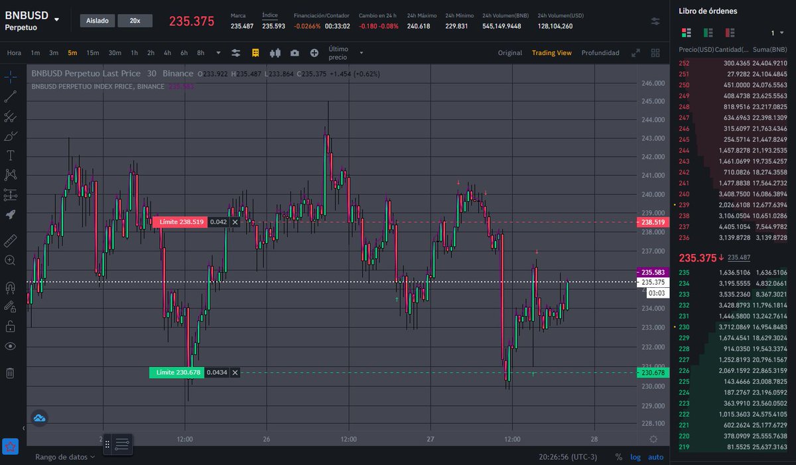This screenshot has width=796, height=465.
Task: Open the chart grid layout icon
Action: tap(655, 52)
